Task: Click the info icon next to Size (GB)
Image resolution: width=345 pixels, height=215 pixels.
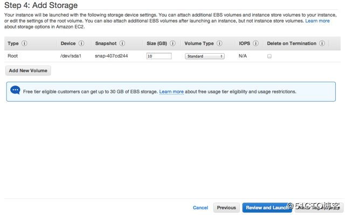Action: (x=174, y=44)
